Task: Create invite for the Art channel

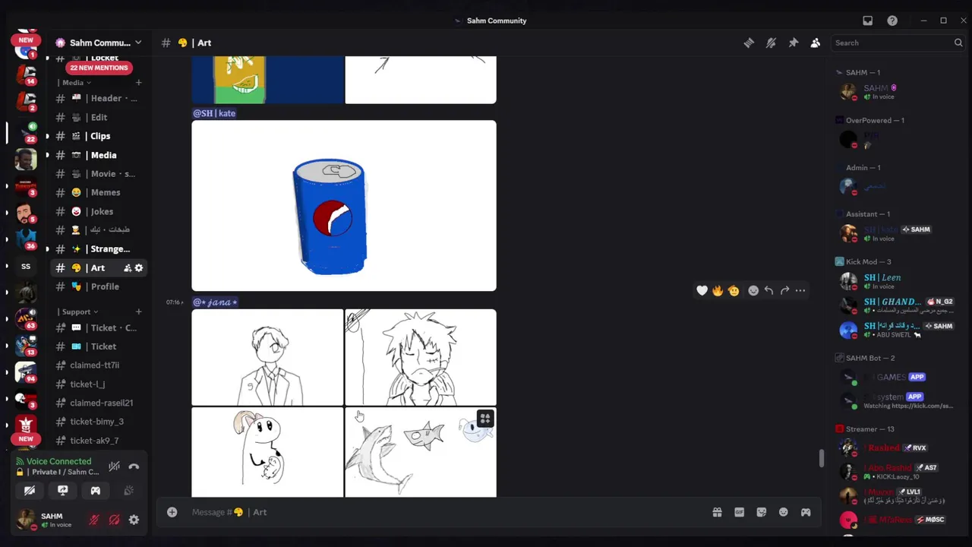Action: [128, 267]
